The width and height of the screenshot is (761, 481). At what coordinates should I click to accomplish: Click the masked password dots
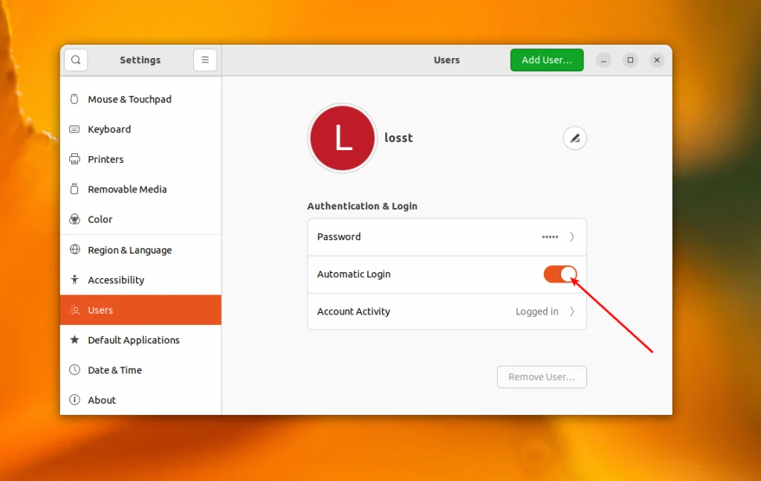pos(550,237)
